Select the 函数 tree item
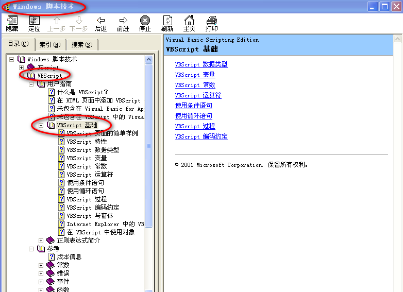This screenshot has width=403, height=292. (63, 289)
